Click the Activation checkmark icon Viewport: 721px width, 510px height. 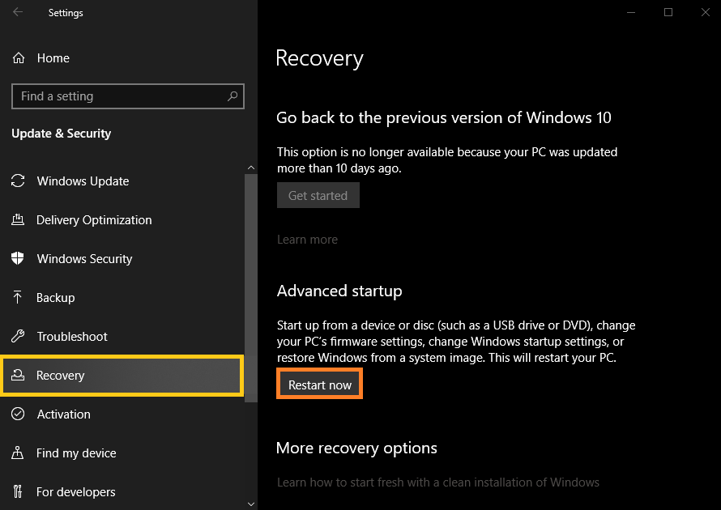pyautogui.click(x=18, y=414)
